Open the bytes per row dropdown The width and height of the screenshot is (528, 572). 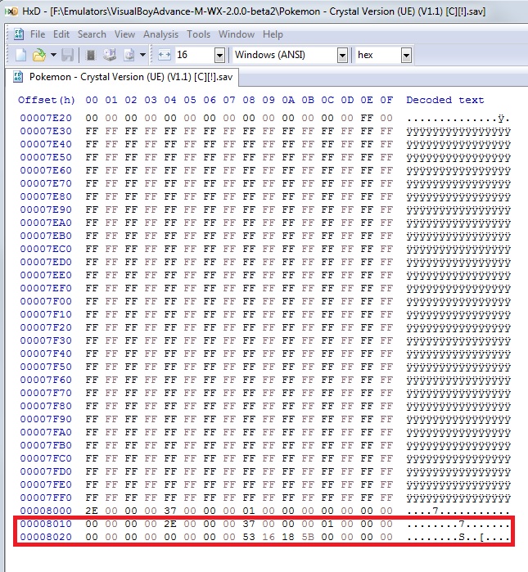point(219,55)
